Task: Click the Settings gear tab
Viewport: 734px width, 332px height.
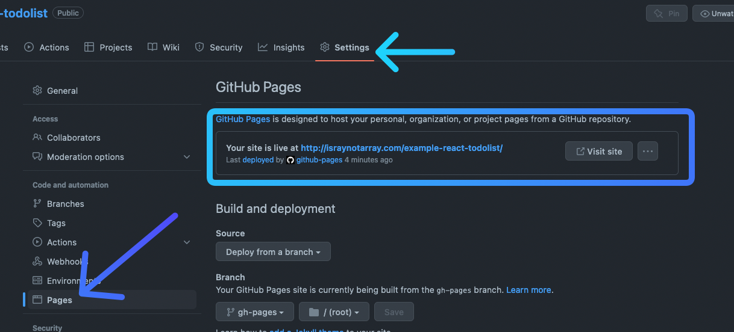Action: tap(345, 48)
